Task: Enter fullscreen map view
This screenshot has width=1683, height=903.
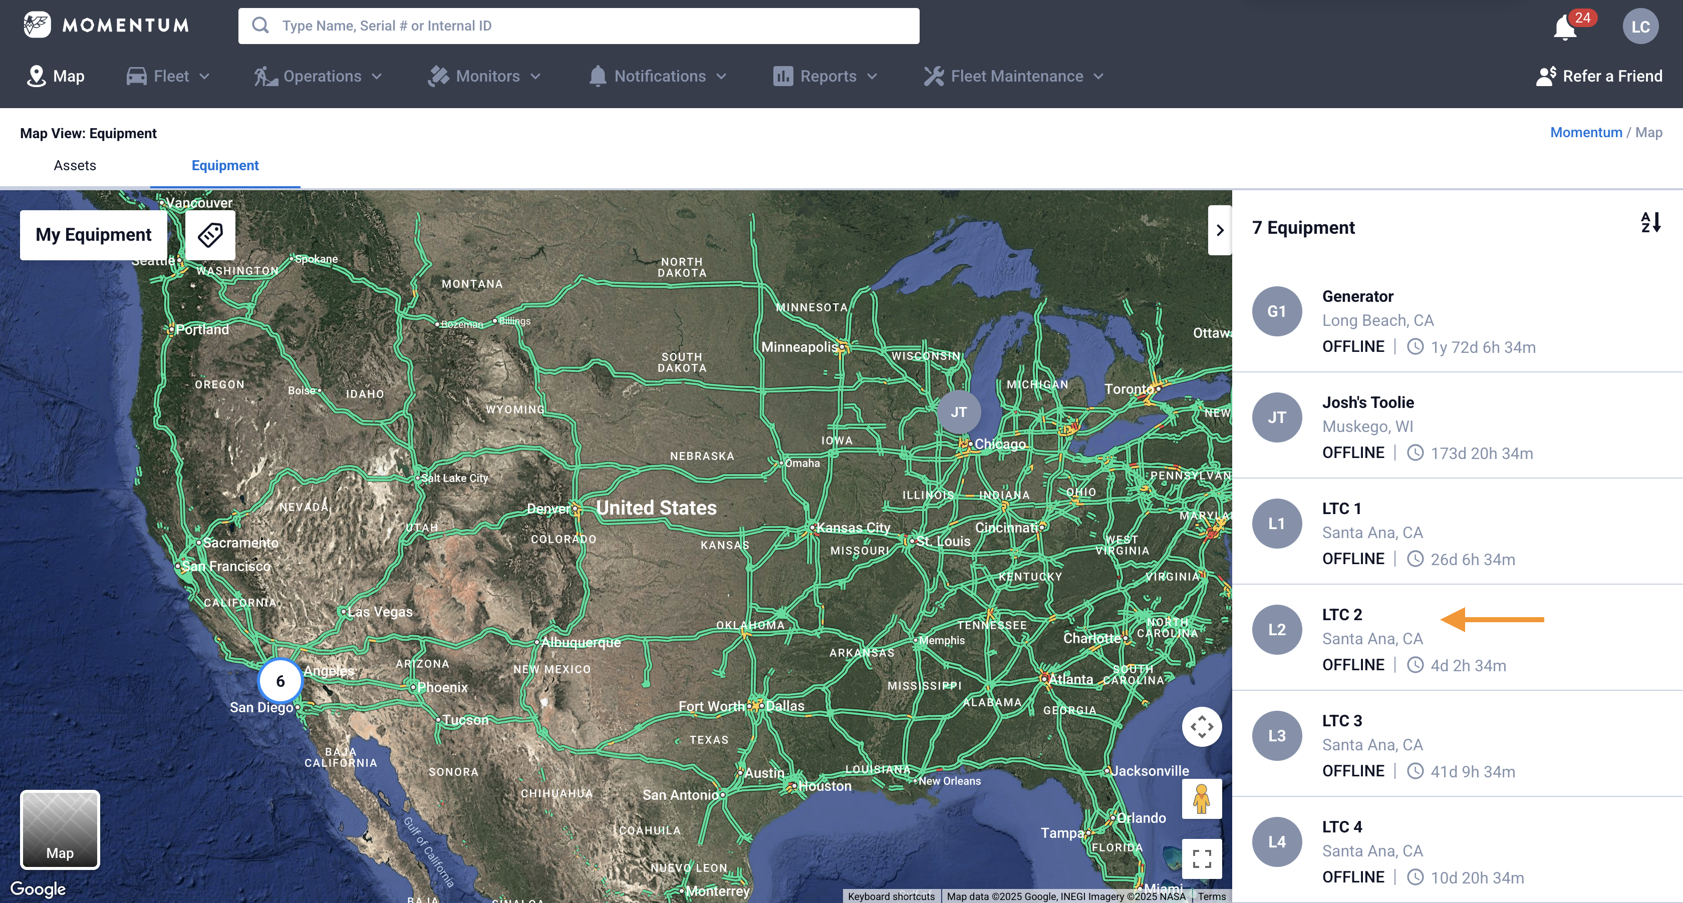Action: point(1202,858)
